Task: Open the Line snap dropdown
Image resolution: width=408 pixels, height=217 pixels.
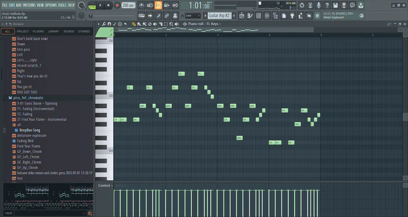Action: coord(193,15)
